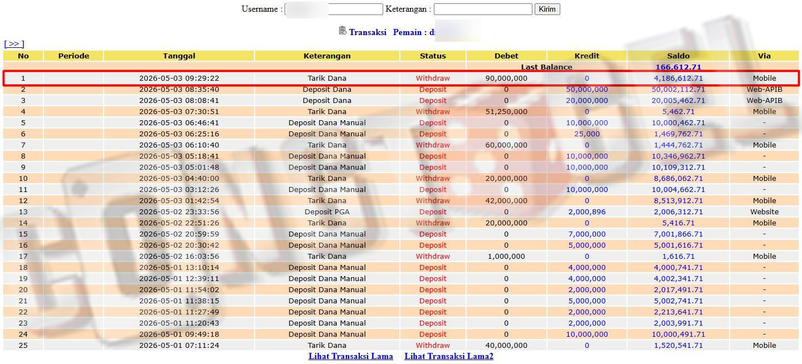Click the credit amount 25,000

[587, 134]
